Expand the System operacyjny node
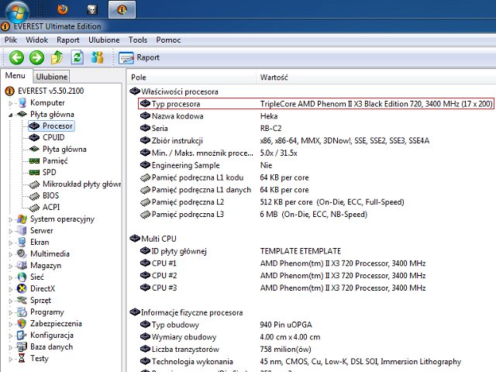 11,219
